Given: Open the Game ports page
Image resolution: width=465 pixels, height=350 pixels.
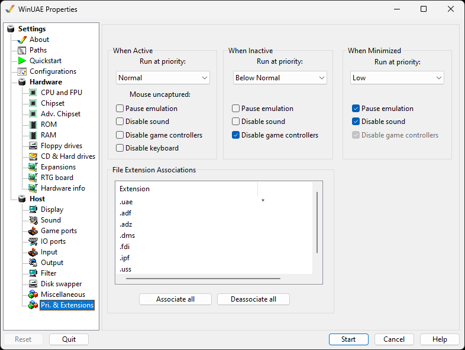Looking at the screenshot, I should tap(59, 231).
